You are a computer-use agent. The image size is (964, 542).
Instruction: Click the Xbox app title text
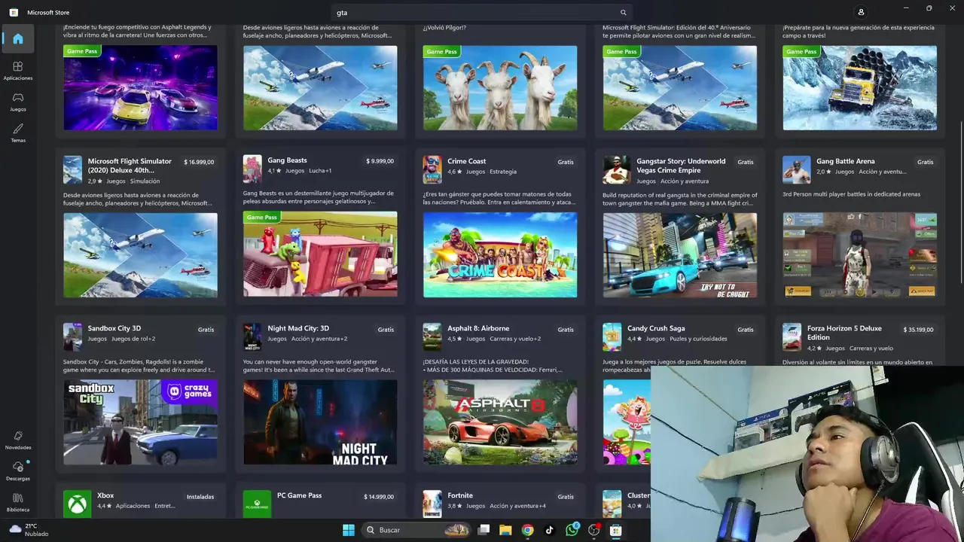click(105, 495)
